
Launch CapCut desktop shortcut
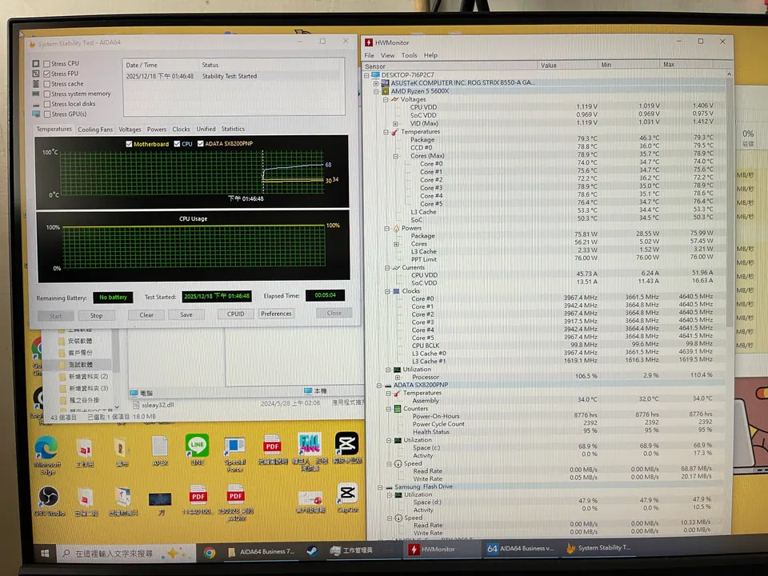coord(347,498)
